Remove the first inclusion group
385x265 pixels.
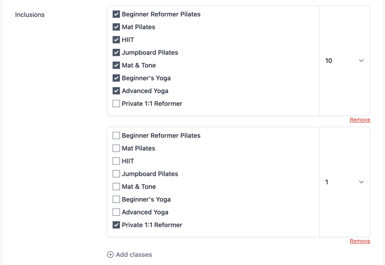360,120
